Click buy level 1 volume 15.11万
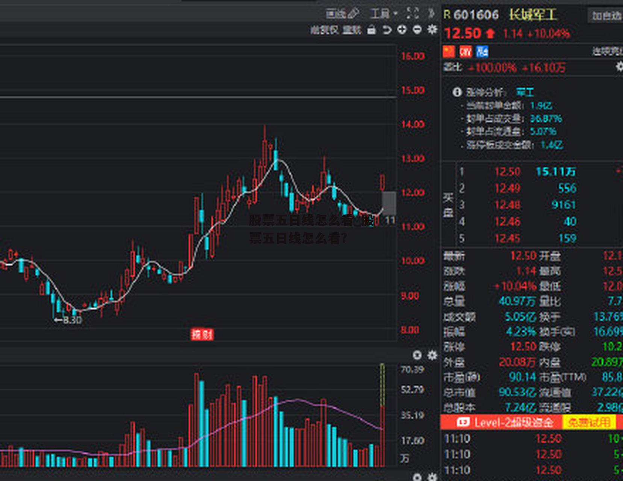 556,172
